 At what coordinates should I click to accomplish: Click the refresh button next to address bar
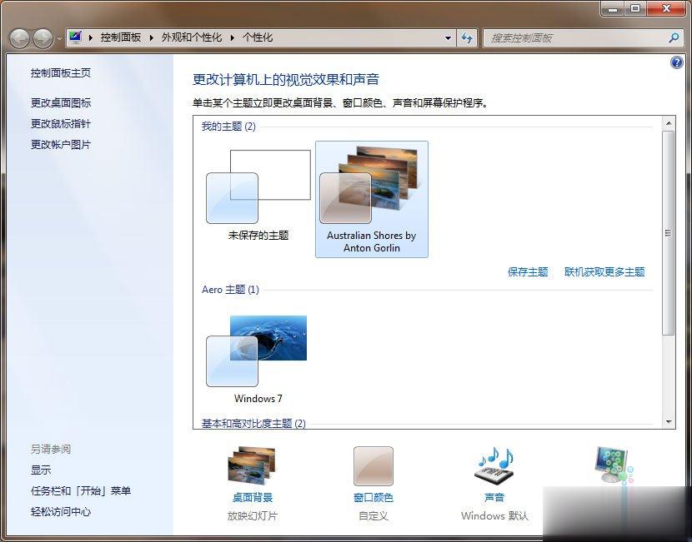pyautogui.click(x=467, y=38)
